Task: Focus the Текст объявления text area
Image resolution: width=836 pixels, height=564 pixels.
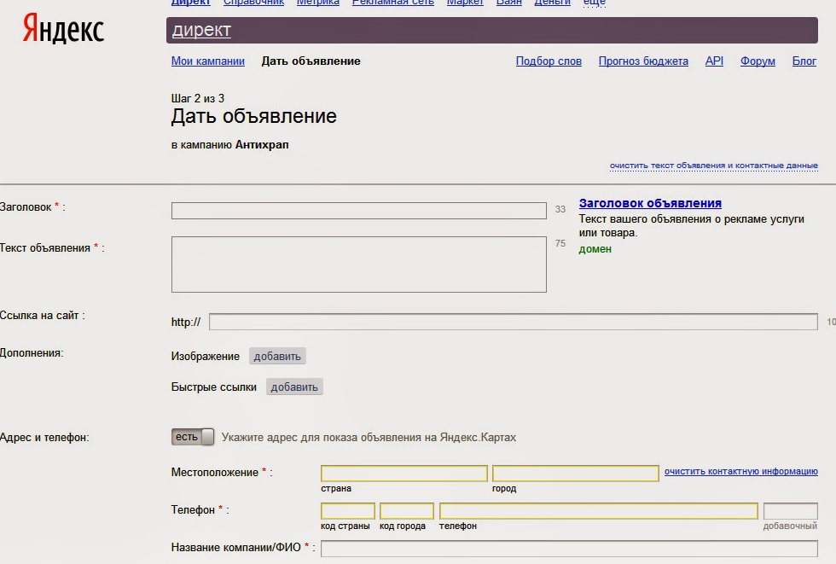Action: point(359,265)
